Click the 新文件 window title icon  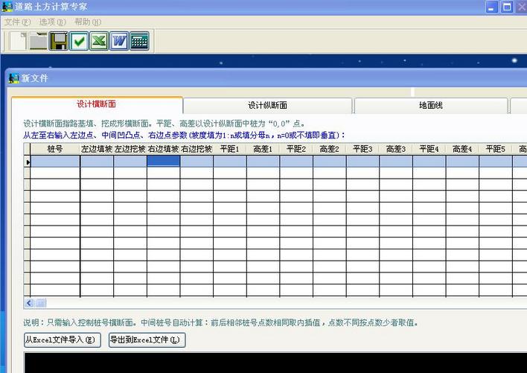pos(14,78)
